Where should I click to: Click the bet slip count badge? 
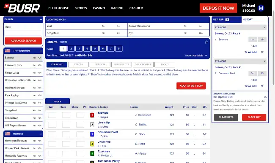point(227,19)
